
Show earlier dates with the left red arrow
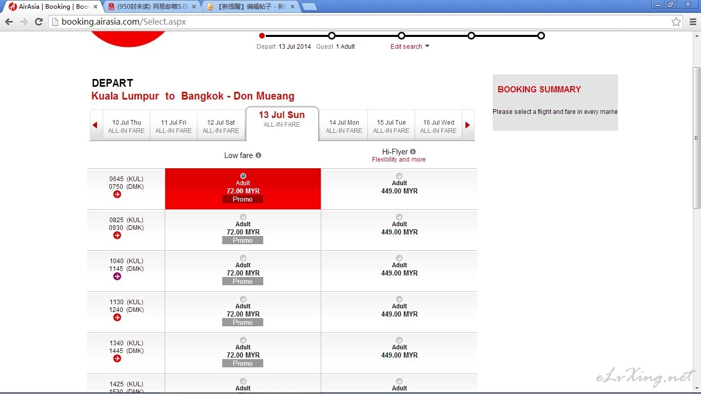pos(95,125)
